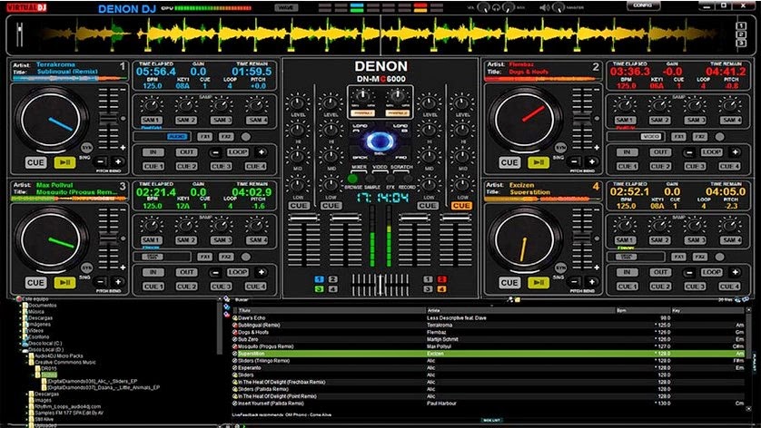Start deck 4 with the yellow play/pause button

click(539, 283)
